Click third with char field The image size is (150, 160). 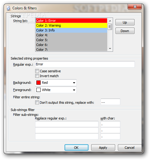[110, 136]
